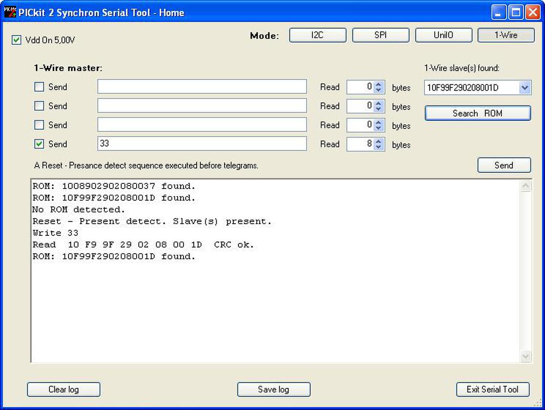Decrease second row read bytes spinner
Screen dimensions: 545x410
pyautogui.click(x=379, y=109)
